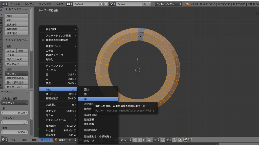Viewport: 259px width, 145px height.
Task: Click the screen layout browse icon
Action: pyautogui.click(x=69, y=4)
